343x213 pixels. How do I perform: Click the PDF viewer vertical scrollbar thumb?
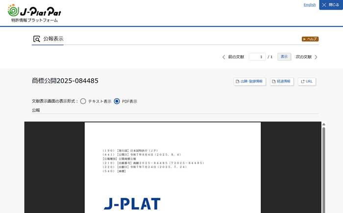(323, 166)
